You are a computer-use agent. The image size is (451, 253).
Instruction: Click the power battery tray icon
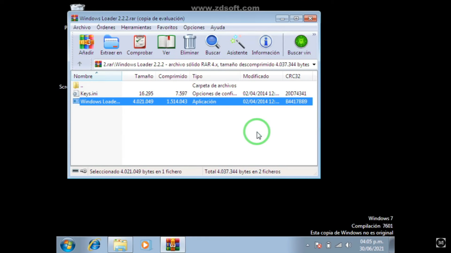[328, 245]
